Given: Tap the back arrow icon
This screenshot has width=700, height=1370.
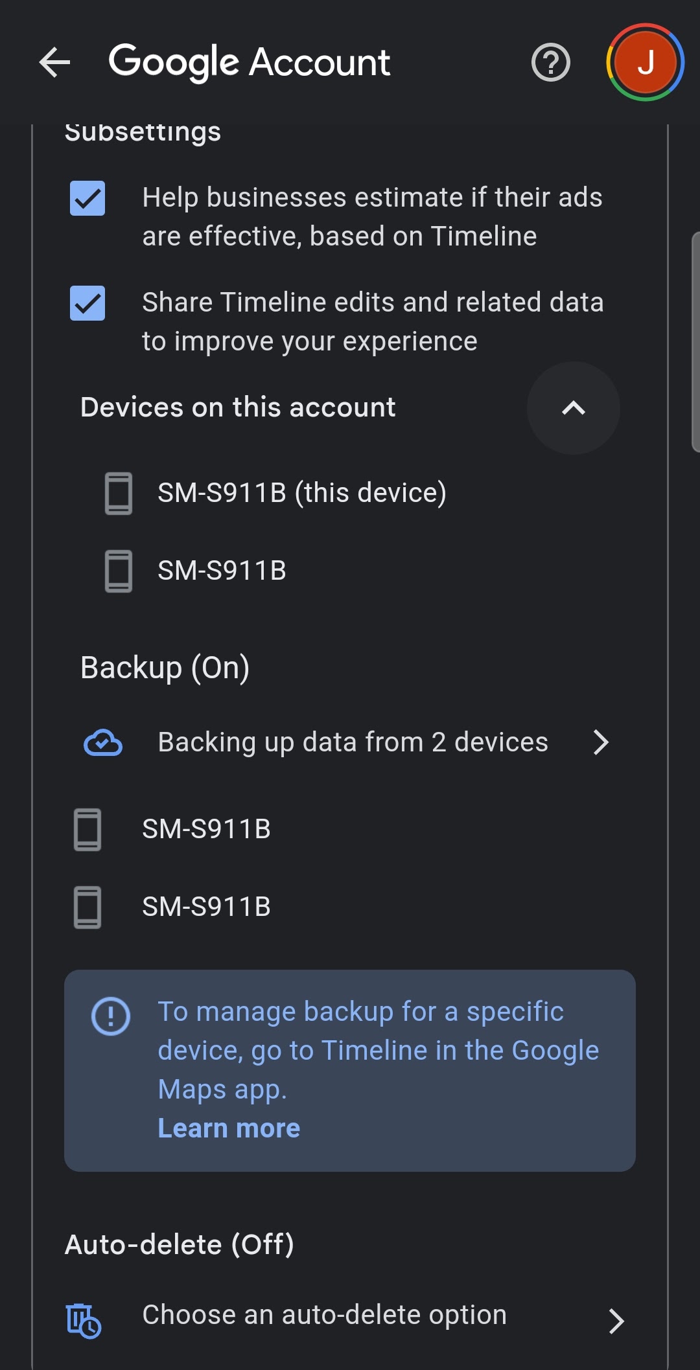Looking at the screenshot, I should point(54,62).
